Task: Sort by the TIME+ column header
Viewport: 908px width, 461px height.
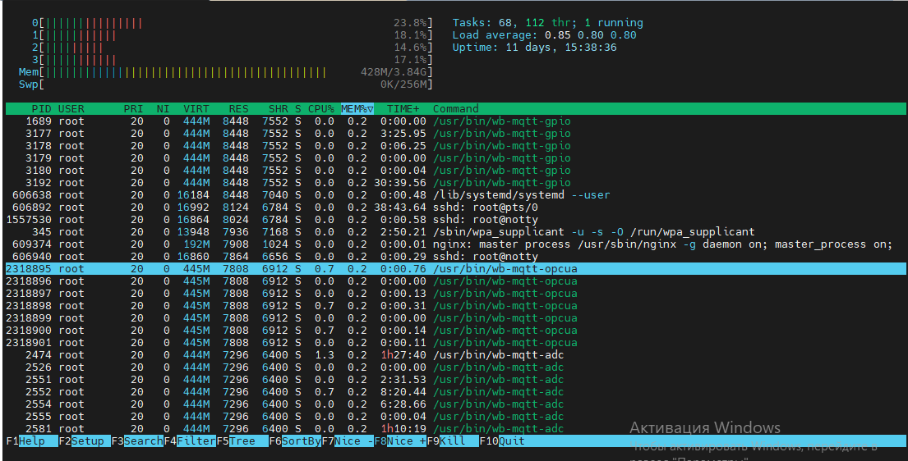Action: point(403,109)
